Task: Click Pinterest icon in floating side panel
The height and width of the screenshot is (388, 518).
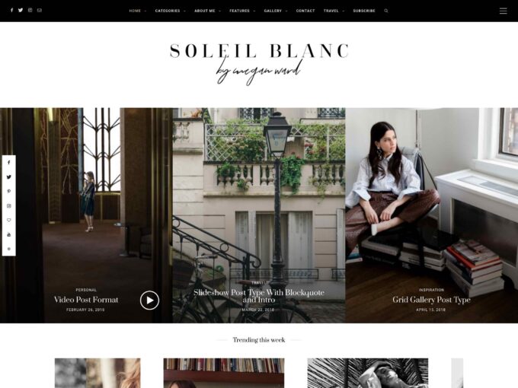Action: click(x=9, y=192)
